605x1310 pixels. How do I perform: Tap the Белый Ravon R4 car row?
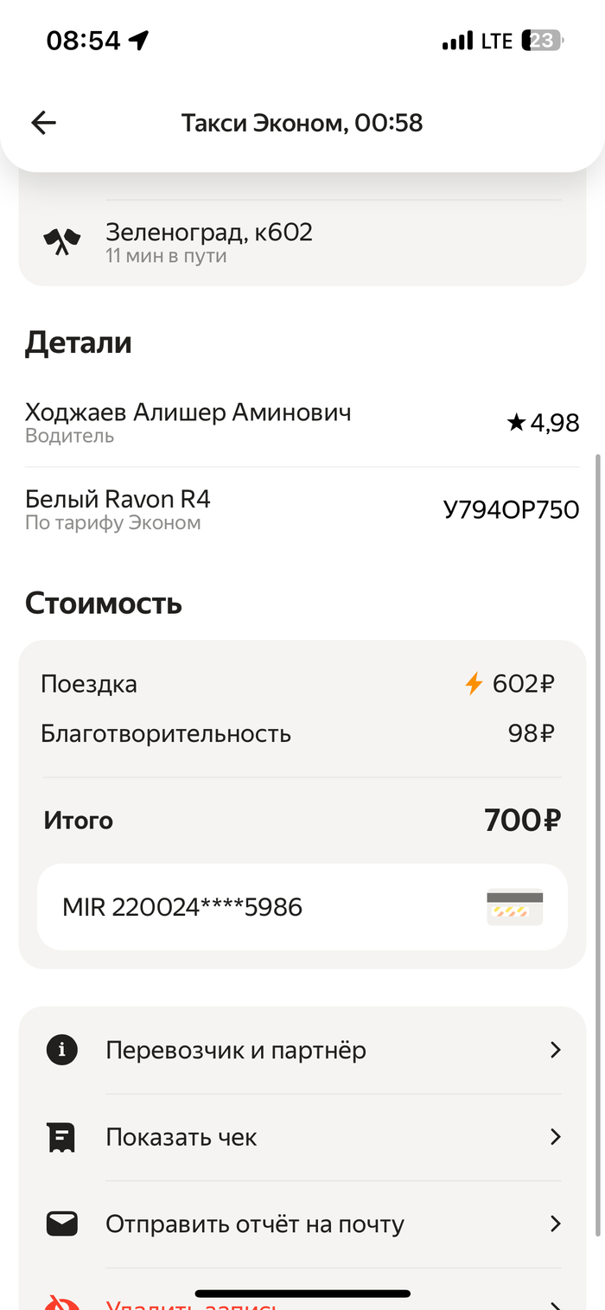click(x=118, y=500)
